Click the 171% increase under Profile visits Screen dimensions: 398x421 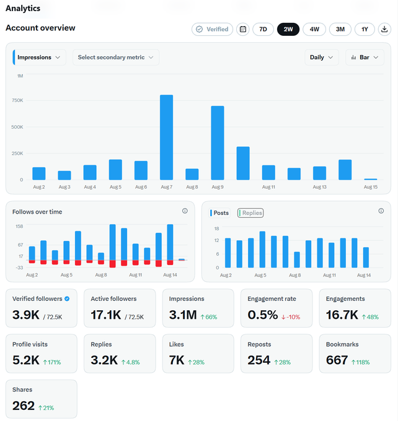[x=52, y=362]
